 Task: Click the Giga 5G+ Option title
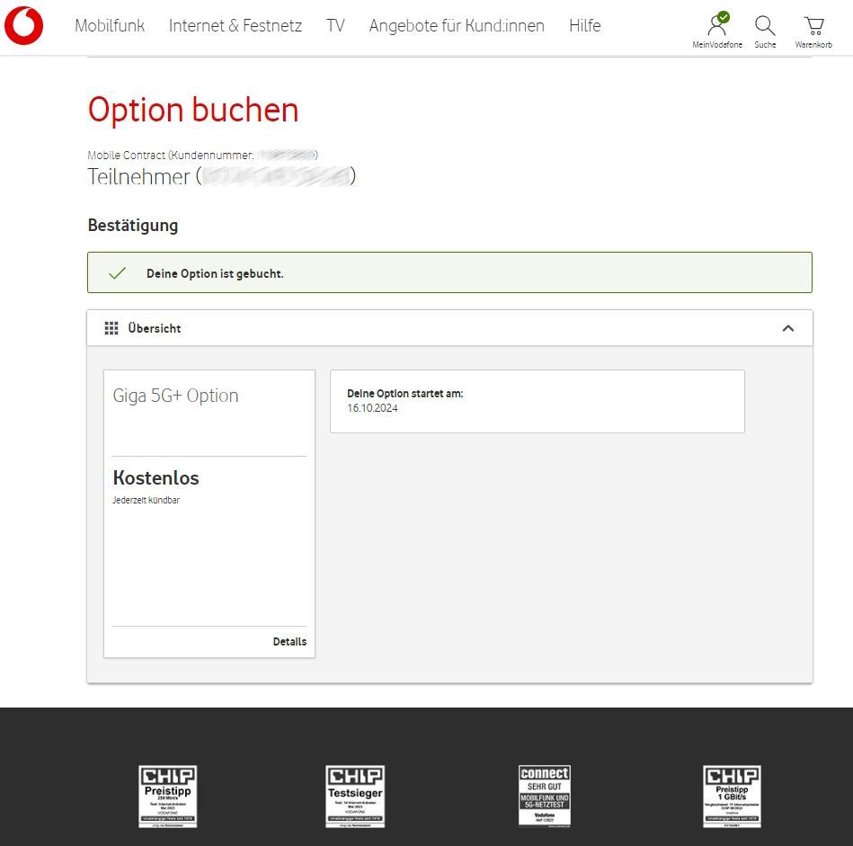175,396
